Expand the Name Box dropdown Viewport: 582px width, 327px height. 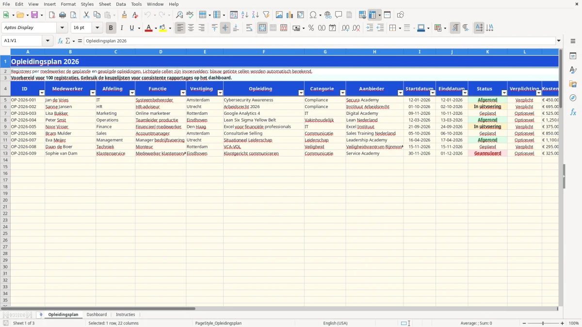point(48,41)
